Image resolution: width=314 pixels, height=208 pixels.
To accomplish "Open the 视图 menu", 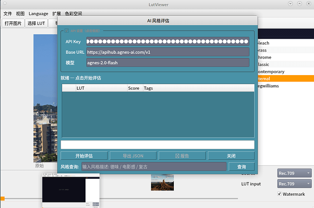I will (20, 14).
